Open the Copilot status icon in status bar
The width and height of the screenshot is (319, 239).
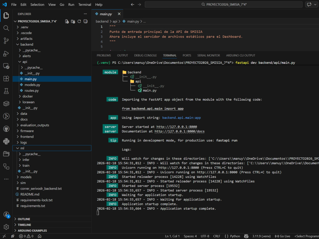(x=246, y=236)
